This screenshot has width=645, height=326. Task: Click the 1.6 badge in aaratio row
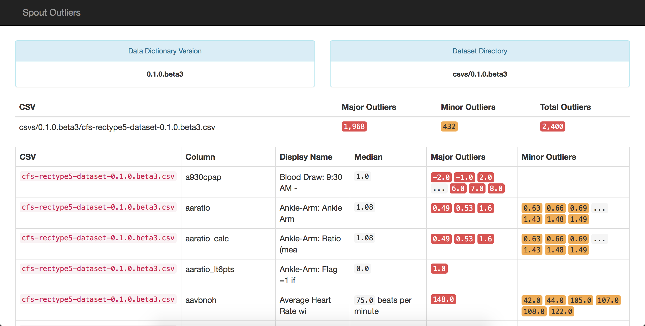(x=486, y=208)
